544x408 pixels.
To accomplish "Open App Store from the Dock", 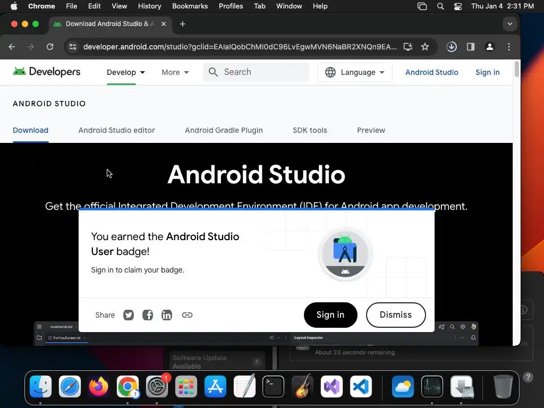I will coord(215,386).
